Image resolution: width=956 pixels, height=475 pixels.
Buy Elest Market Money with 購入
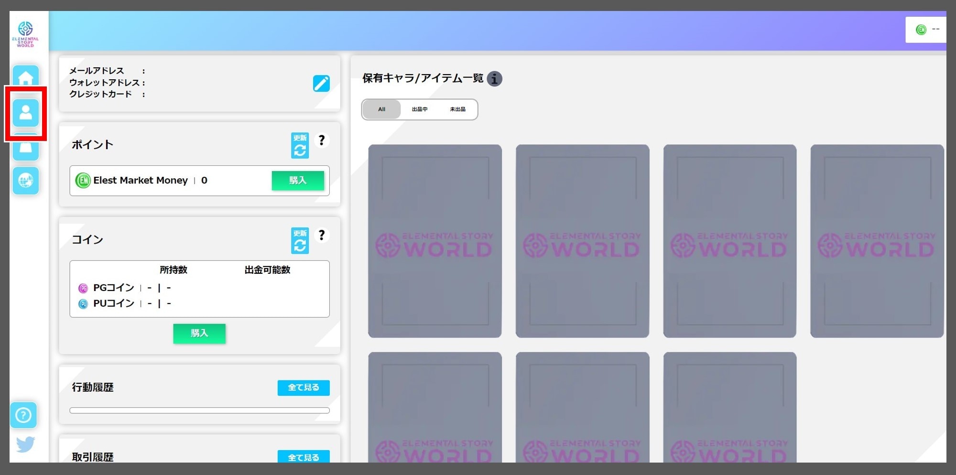[298, 181]
